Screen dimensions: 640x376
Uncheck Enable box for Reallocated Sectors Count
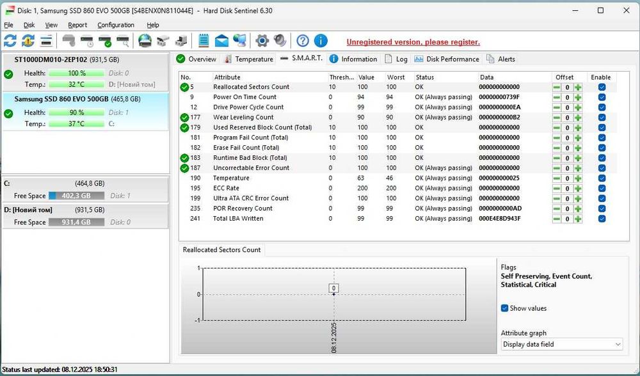(602, 87)
